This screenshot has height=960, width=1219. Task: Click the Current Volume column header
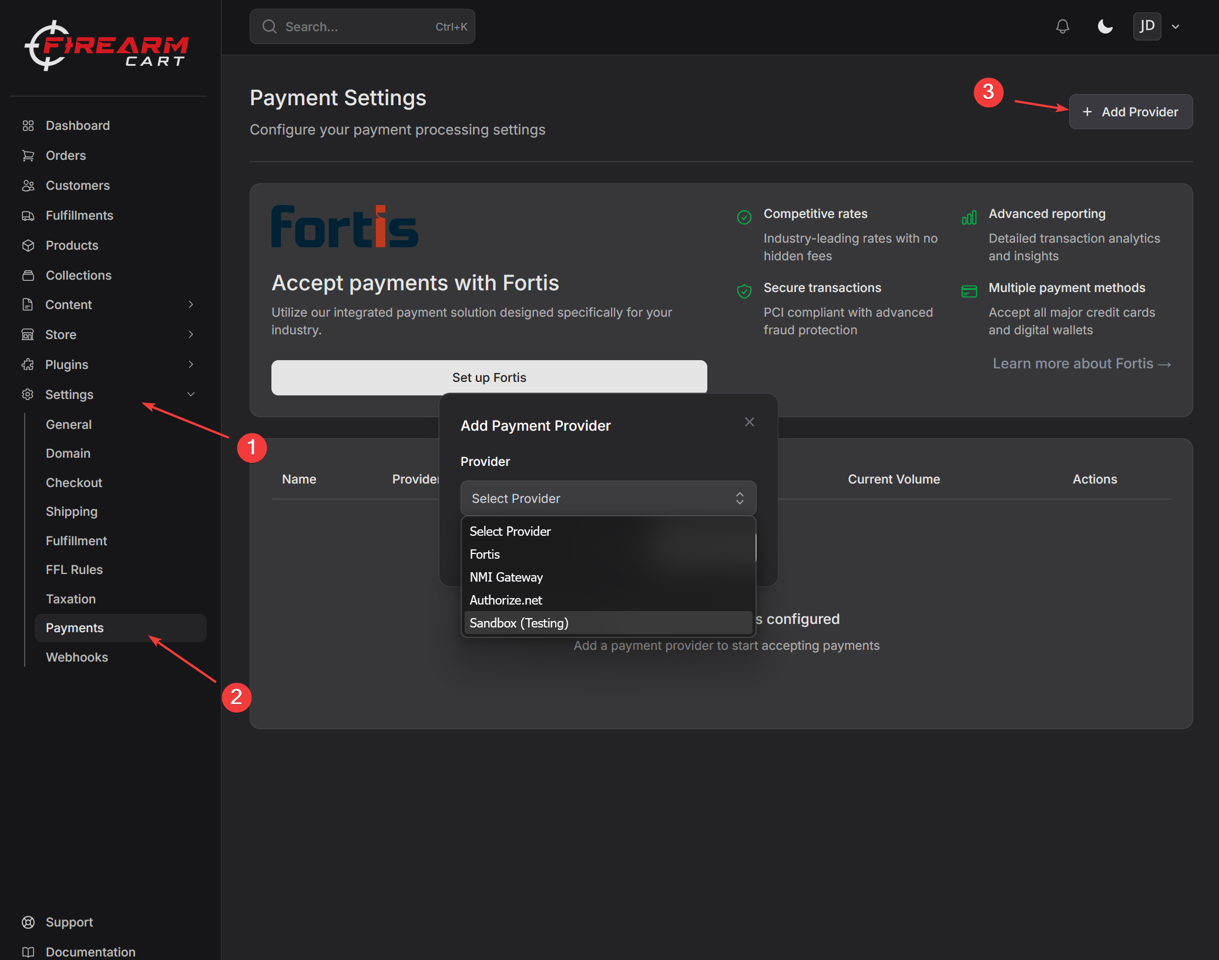[x=894, y=479]
